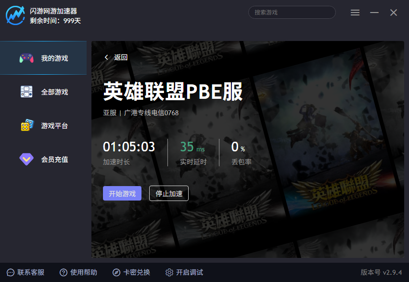Click the 卡密兑换 redeem code icon

coord(117,272)
